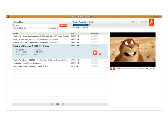Screen dimensions: 168x126
Task: Go to next results page arrow
Action: tap(63, 104)
